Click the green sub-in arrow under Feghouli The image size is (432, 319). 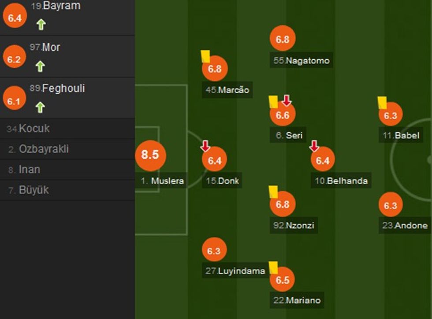click(x=40, y=107)
